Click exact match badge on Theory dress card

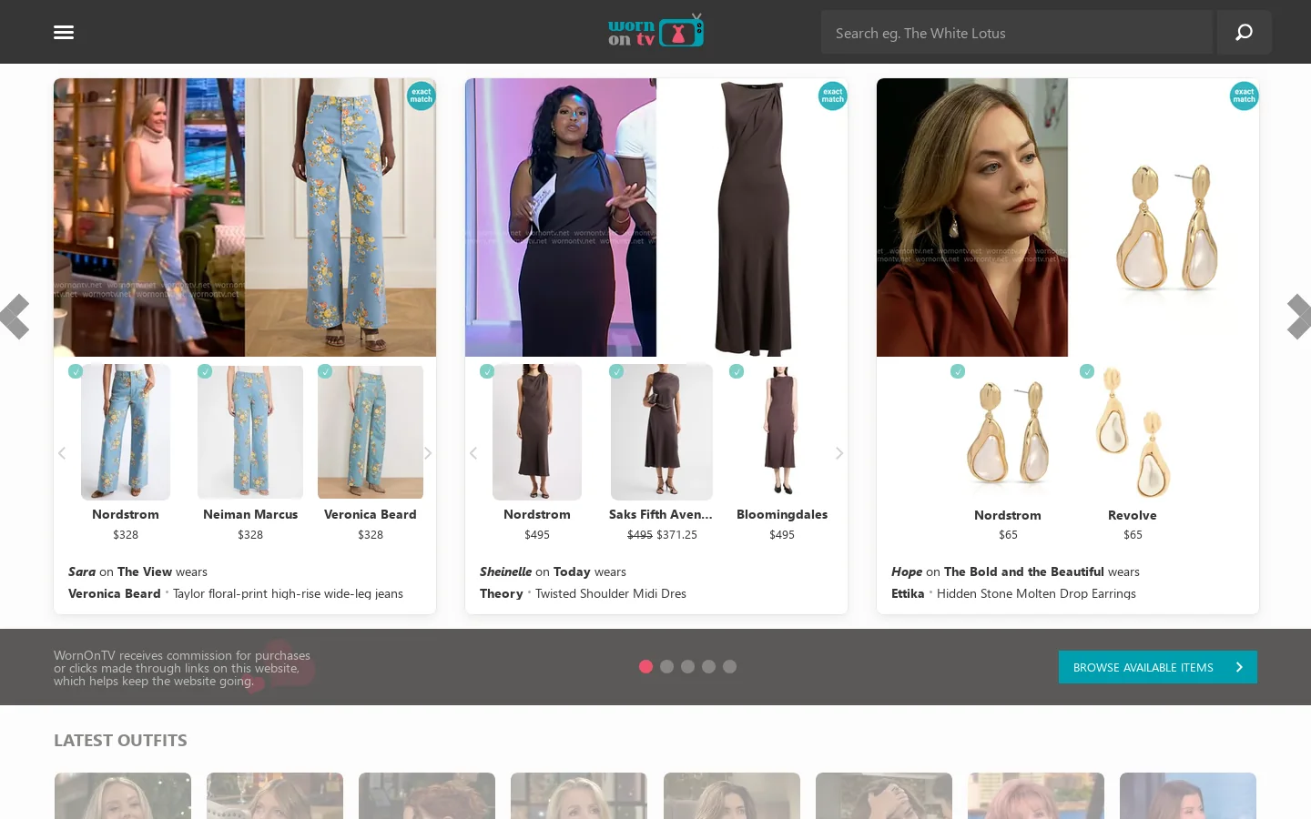click(832, 96)
